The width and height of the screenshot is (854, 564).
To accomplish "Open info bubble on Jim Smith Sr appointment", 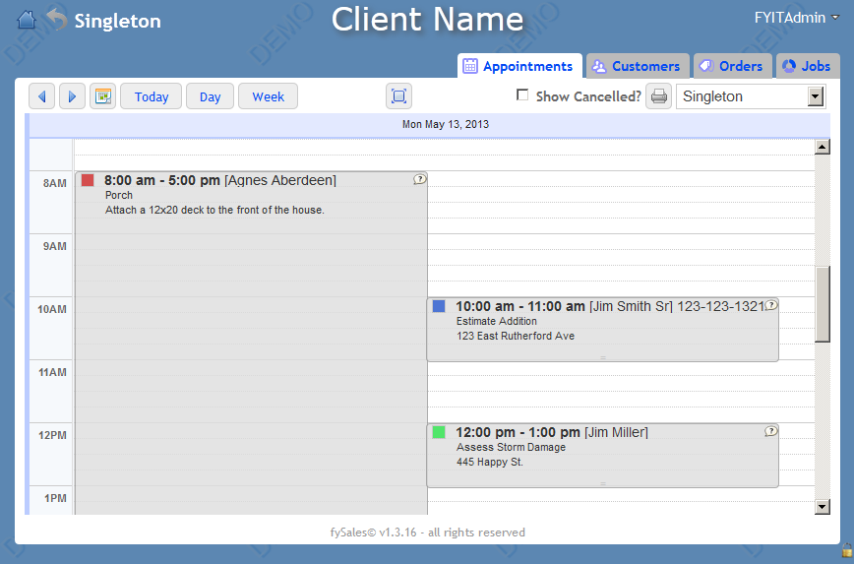I will [x=770, y=304].
